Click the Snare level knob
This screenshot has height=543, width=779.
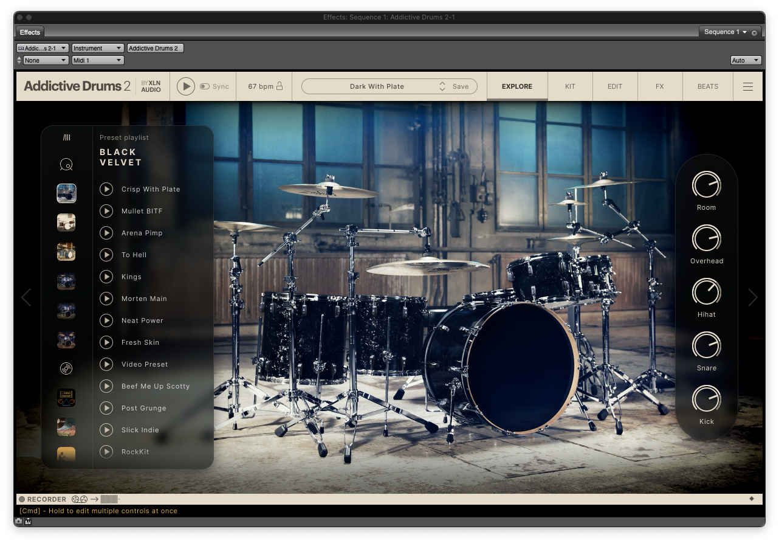[707, 345]
